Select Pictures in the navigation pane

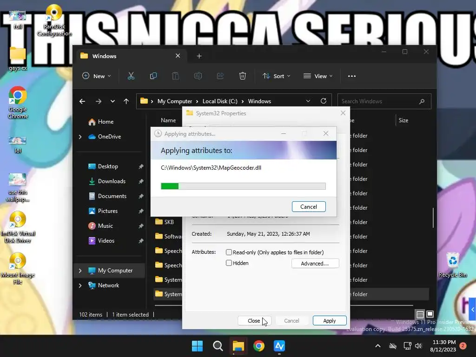(107, 211)
